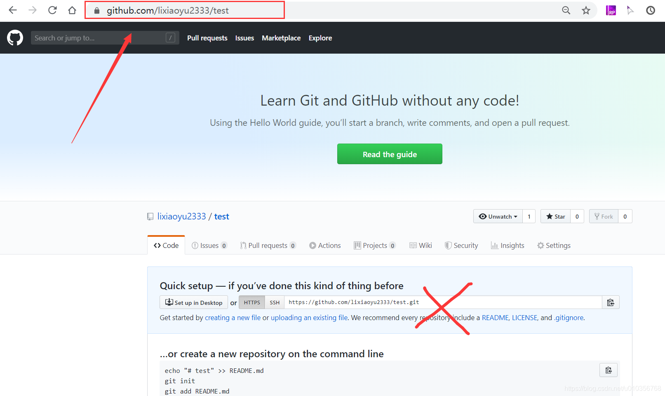Focus the Search or jump to field
This screenshot has width=665, height=396.
point(105,38)
